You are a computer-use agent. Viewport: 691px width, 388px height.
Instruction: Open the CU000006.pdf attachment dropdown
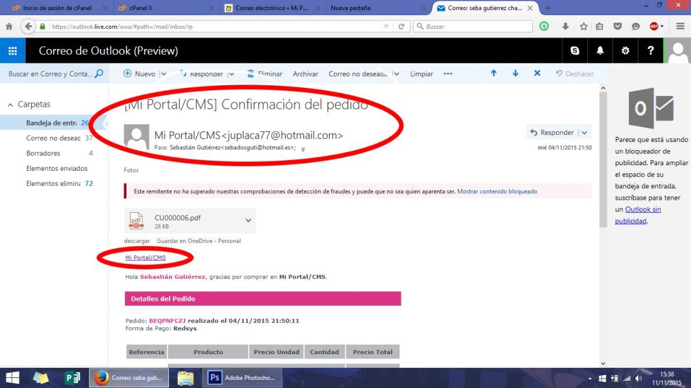tap(248, 220)
